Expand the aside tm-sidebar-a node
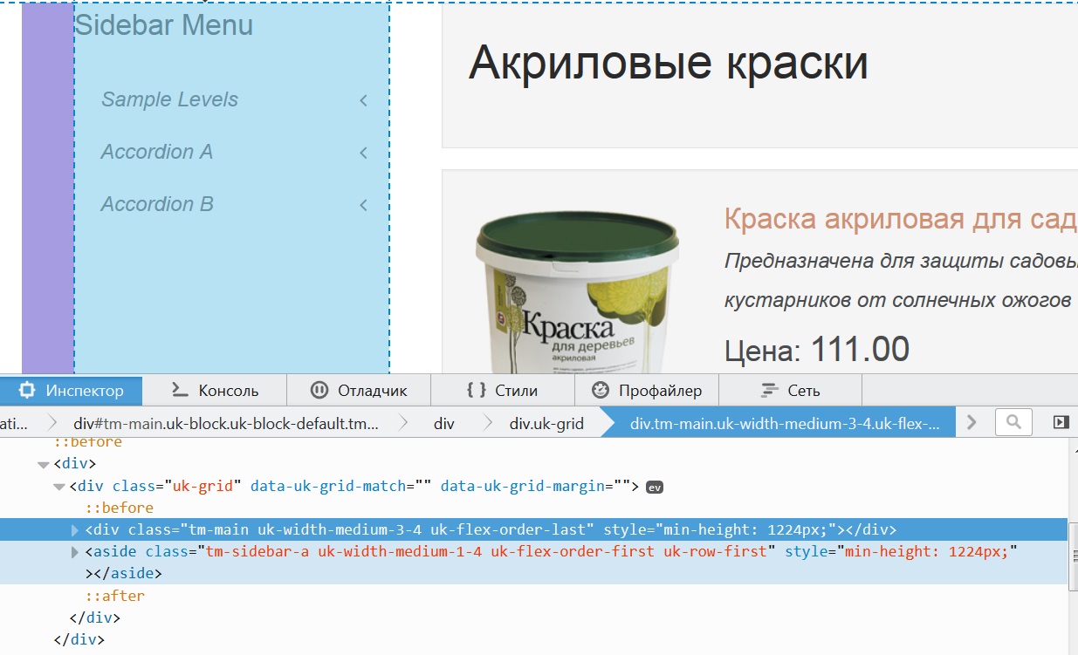Viewport: 1078px width, 655px height. [x=75, y=552]
